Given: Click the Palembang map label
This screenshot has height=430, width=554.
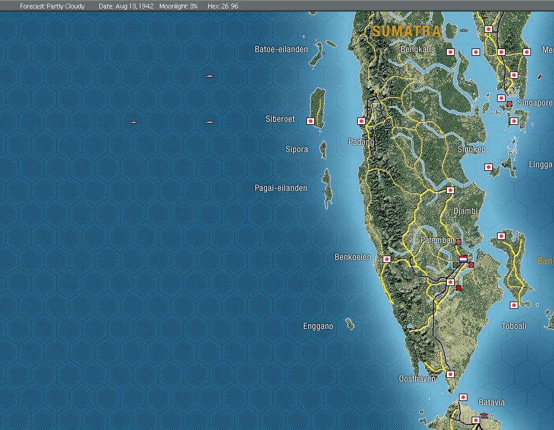Looking at the screenshot, I should [x=437, y=240].
